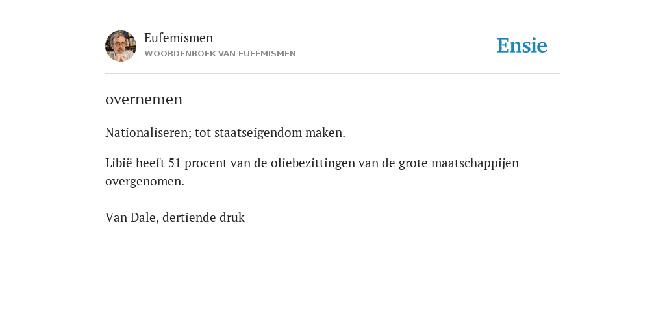Click the word tot in definition
This screenshot has width=665, height=332.
pyautogui.click(x=203, y=133)
